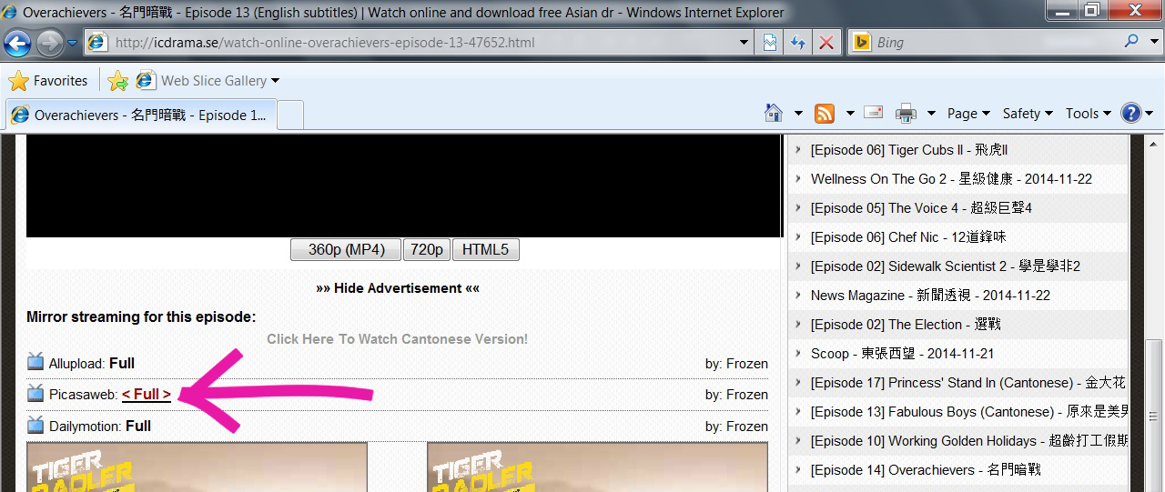Click 'by: Frozen' text in Picasaweb row
The image size is (1165, 492).
(x=736, y=395)
